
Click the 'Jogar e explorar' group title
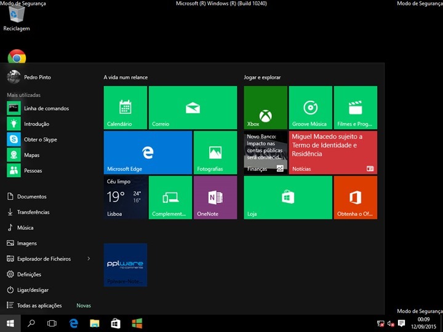coord(262,77)
